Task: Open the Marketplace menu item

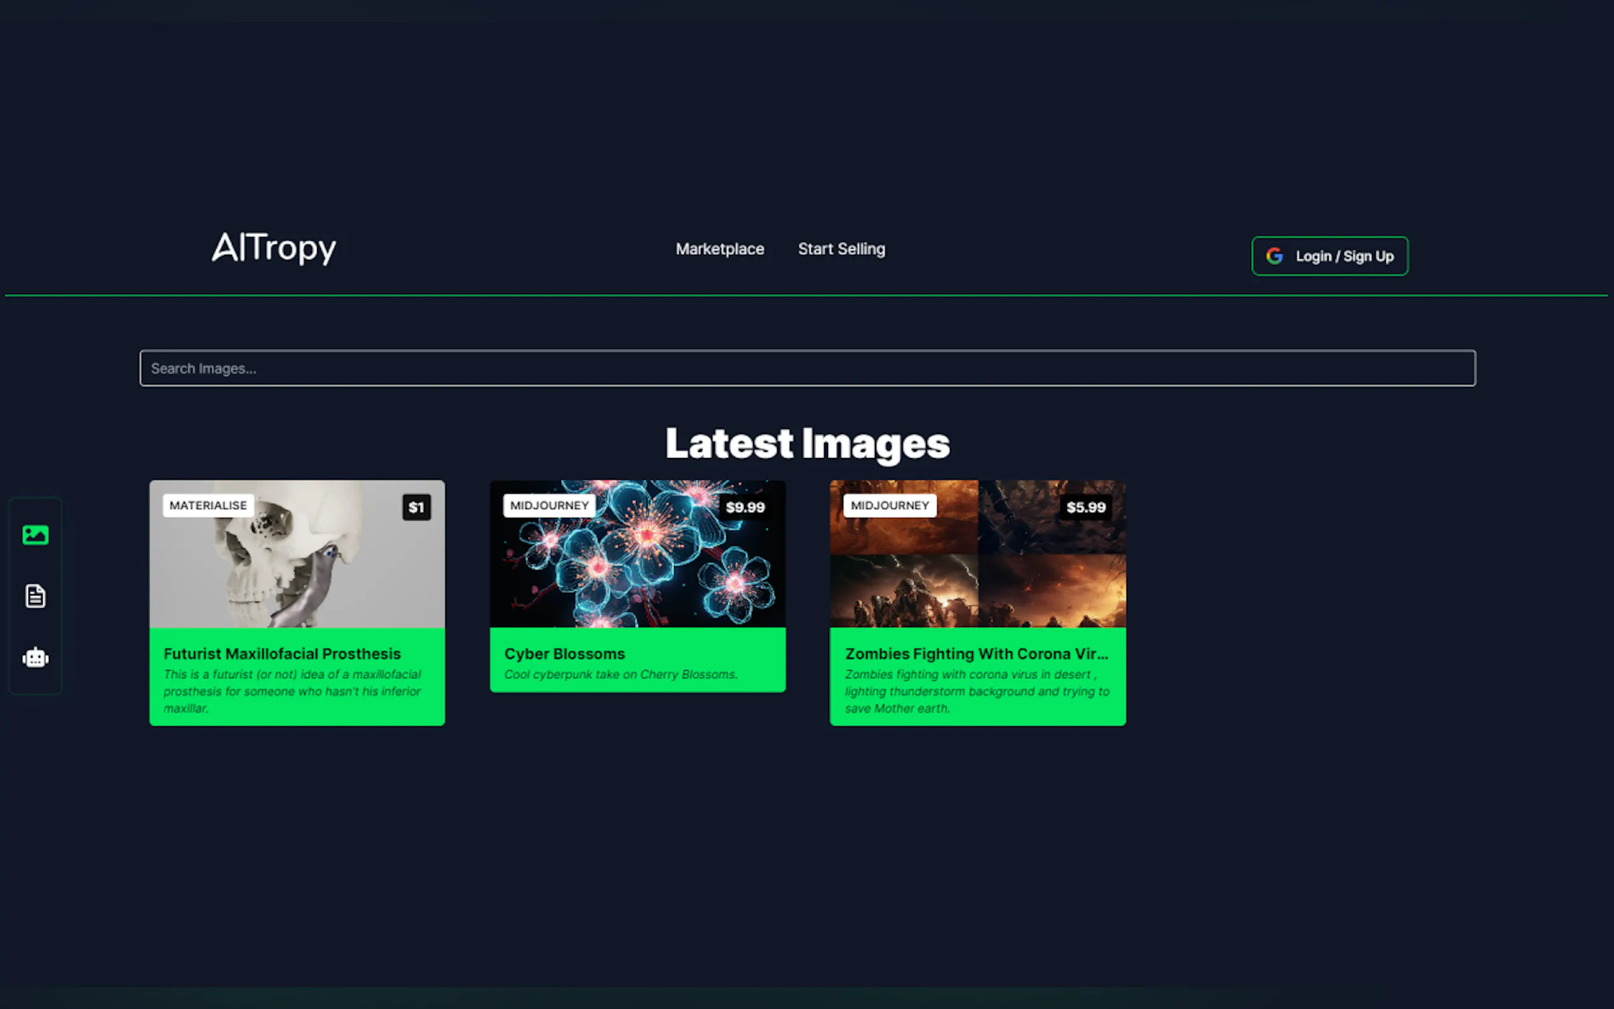Action: [x=719, y=249]
